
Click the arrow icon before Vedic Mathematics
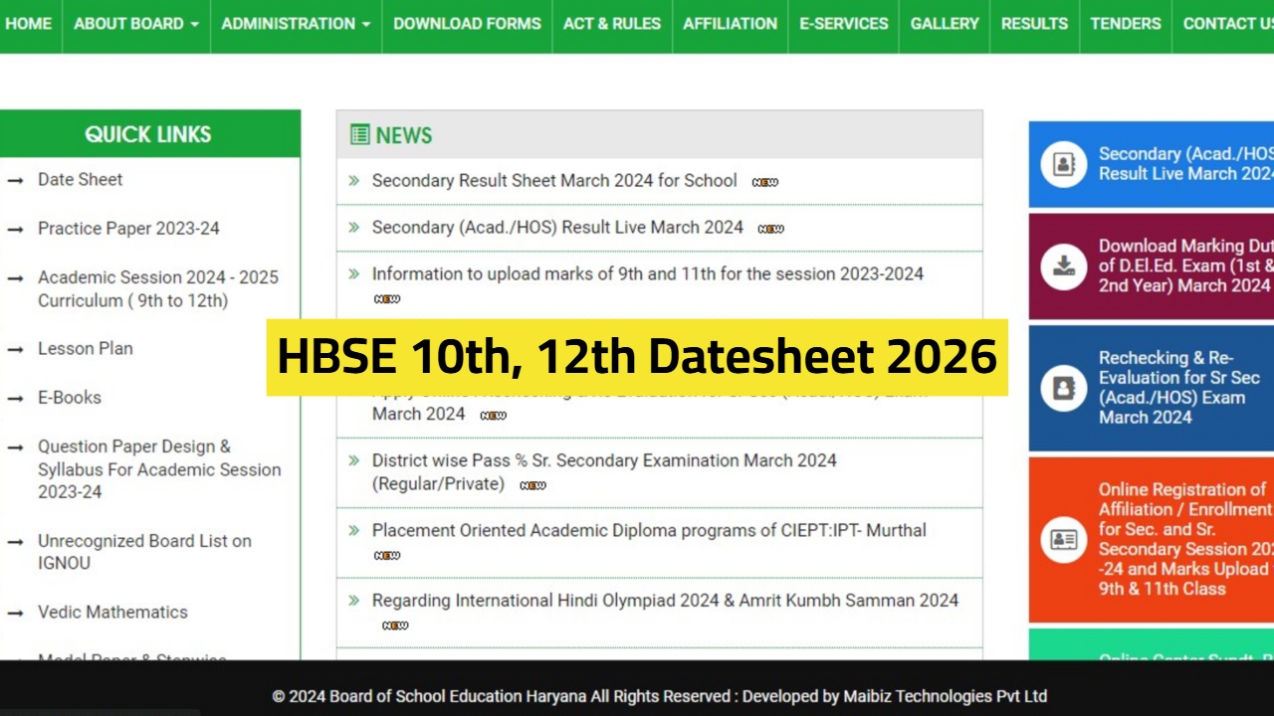tap(16, 613)
